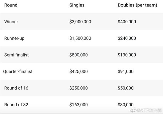The image size is (163, 114).
Task: Click the Quarter-finalist row label
Action: 18,71
